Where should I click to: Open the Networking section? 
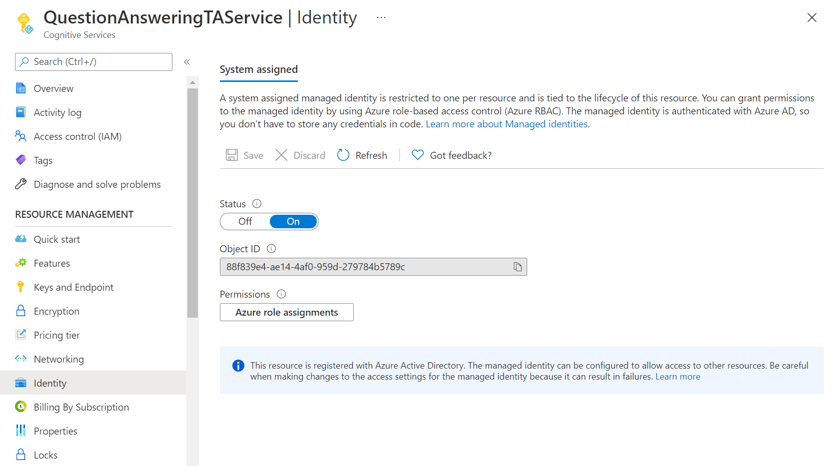click(58, 359)
